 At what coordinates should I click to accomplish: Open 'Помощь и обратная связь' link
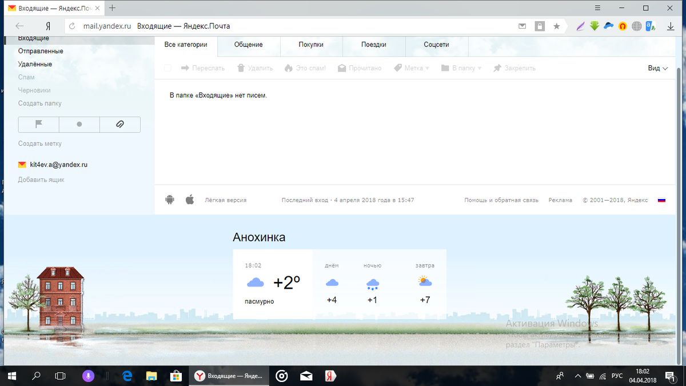coord(501,200)
